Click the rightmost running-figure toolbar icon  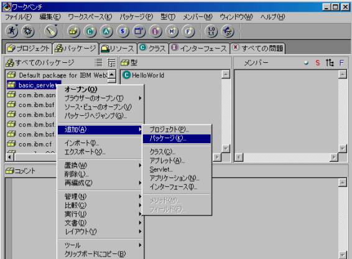coord(228,31)
